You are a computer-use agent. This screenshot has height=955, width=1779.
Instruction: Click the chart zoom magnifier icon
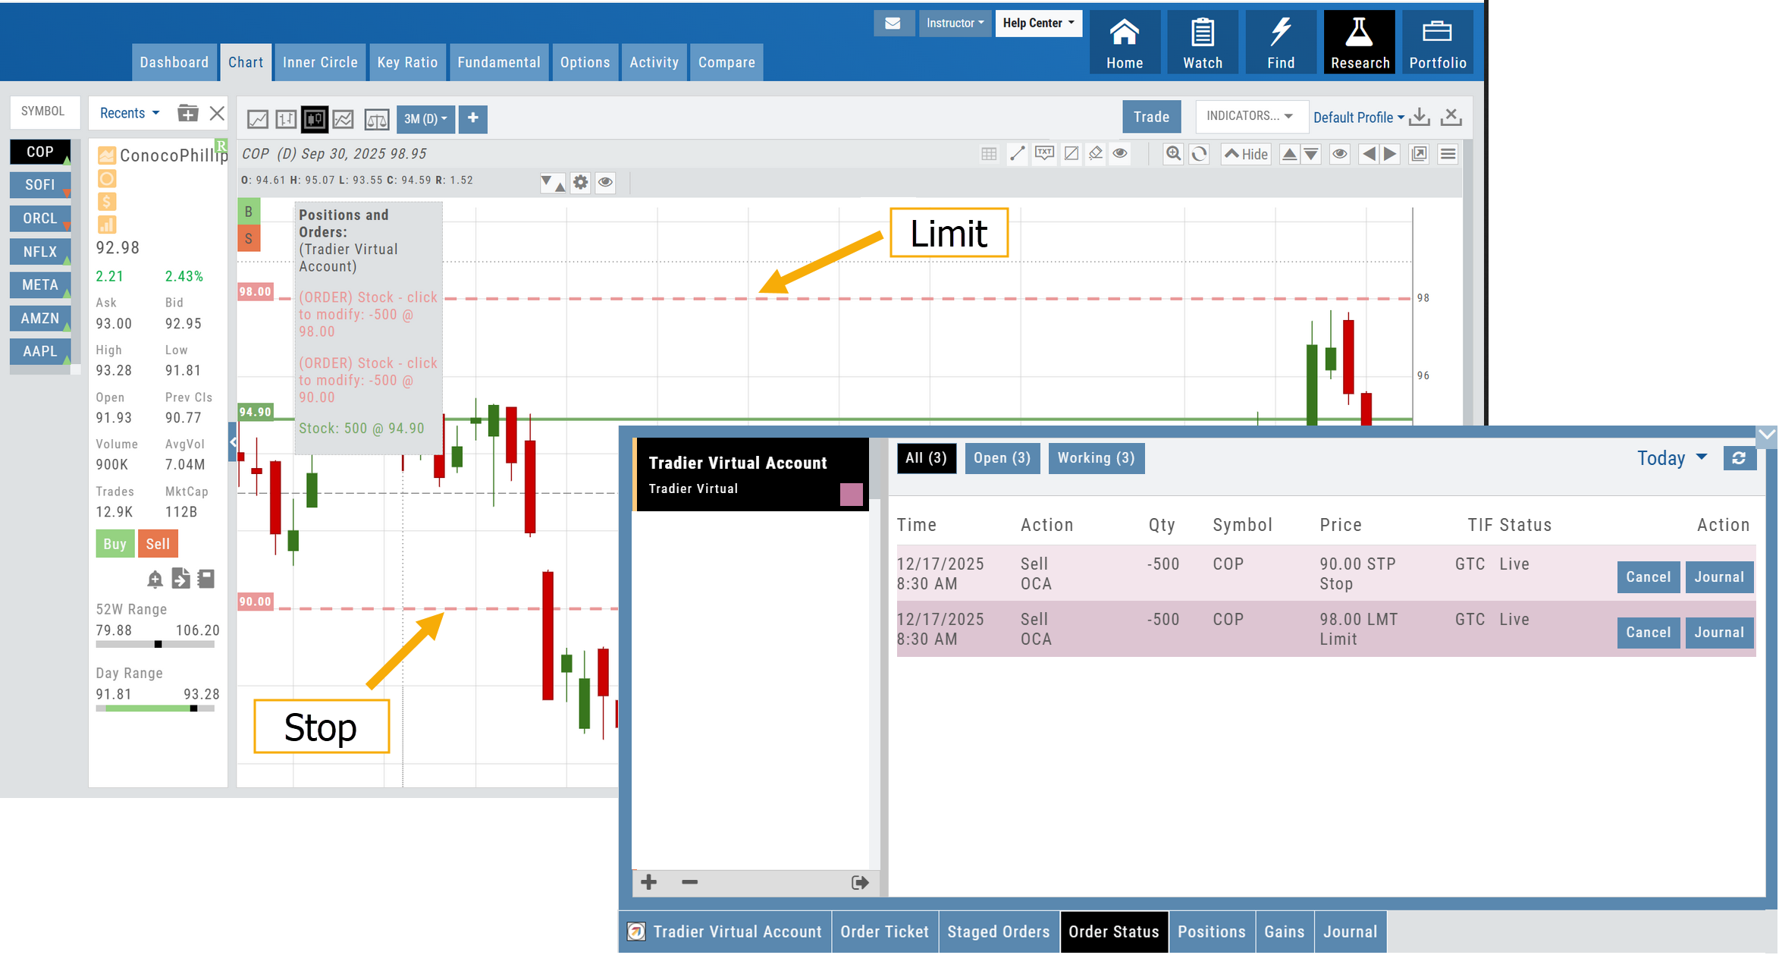click(x=1173, y=154)
